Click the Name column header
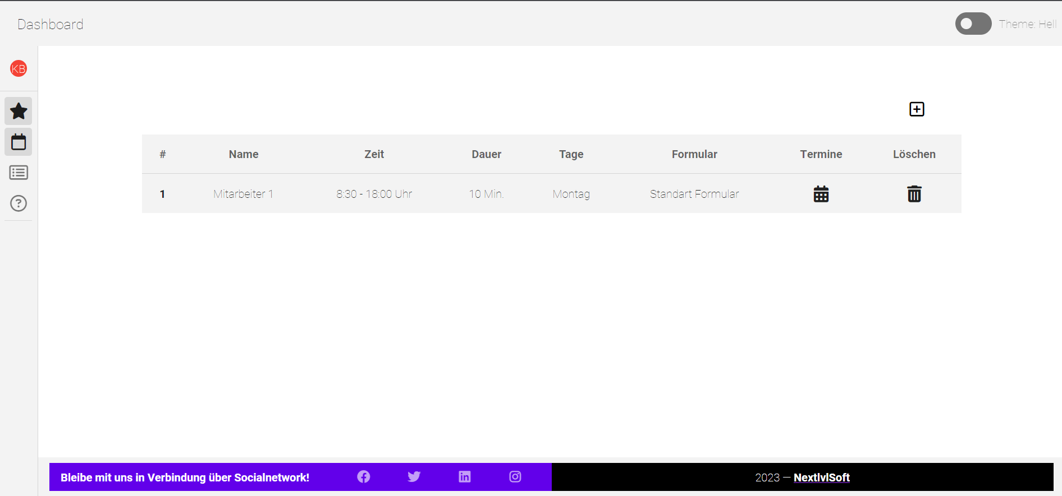Image resolution: width=1062 pixels, height=496 pixels. tap(244, 154)
